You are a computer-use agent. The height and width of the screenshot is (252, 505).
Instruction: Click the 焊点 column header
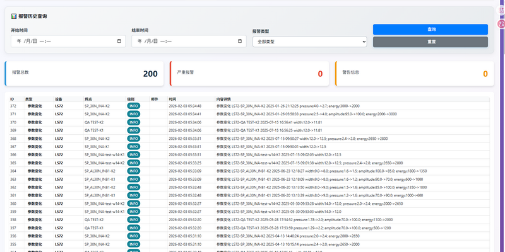[88, 99]
